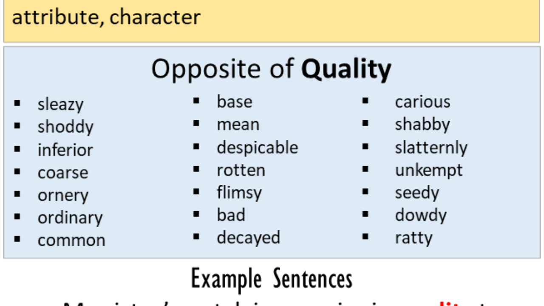The image size is (544, 306).
Task: Click the word 'common'
Action: click(x=71, y=240)
